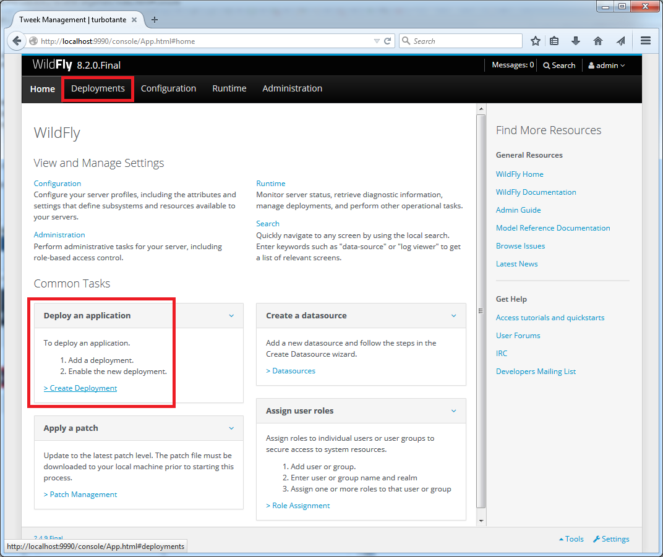Image resolution: width=663 pixels, height=557 pixels.
Task: Click the scrollbar up arrow
Action: click(x=481, y=109)
